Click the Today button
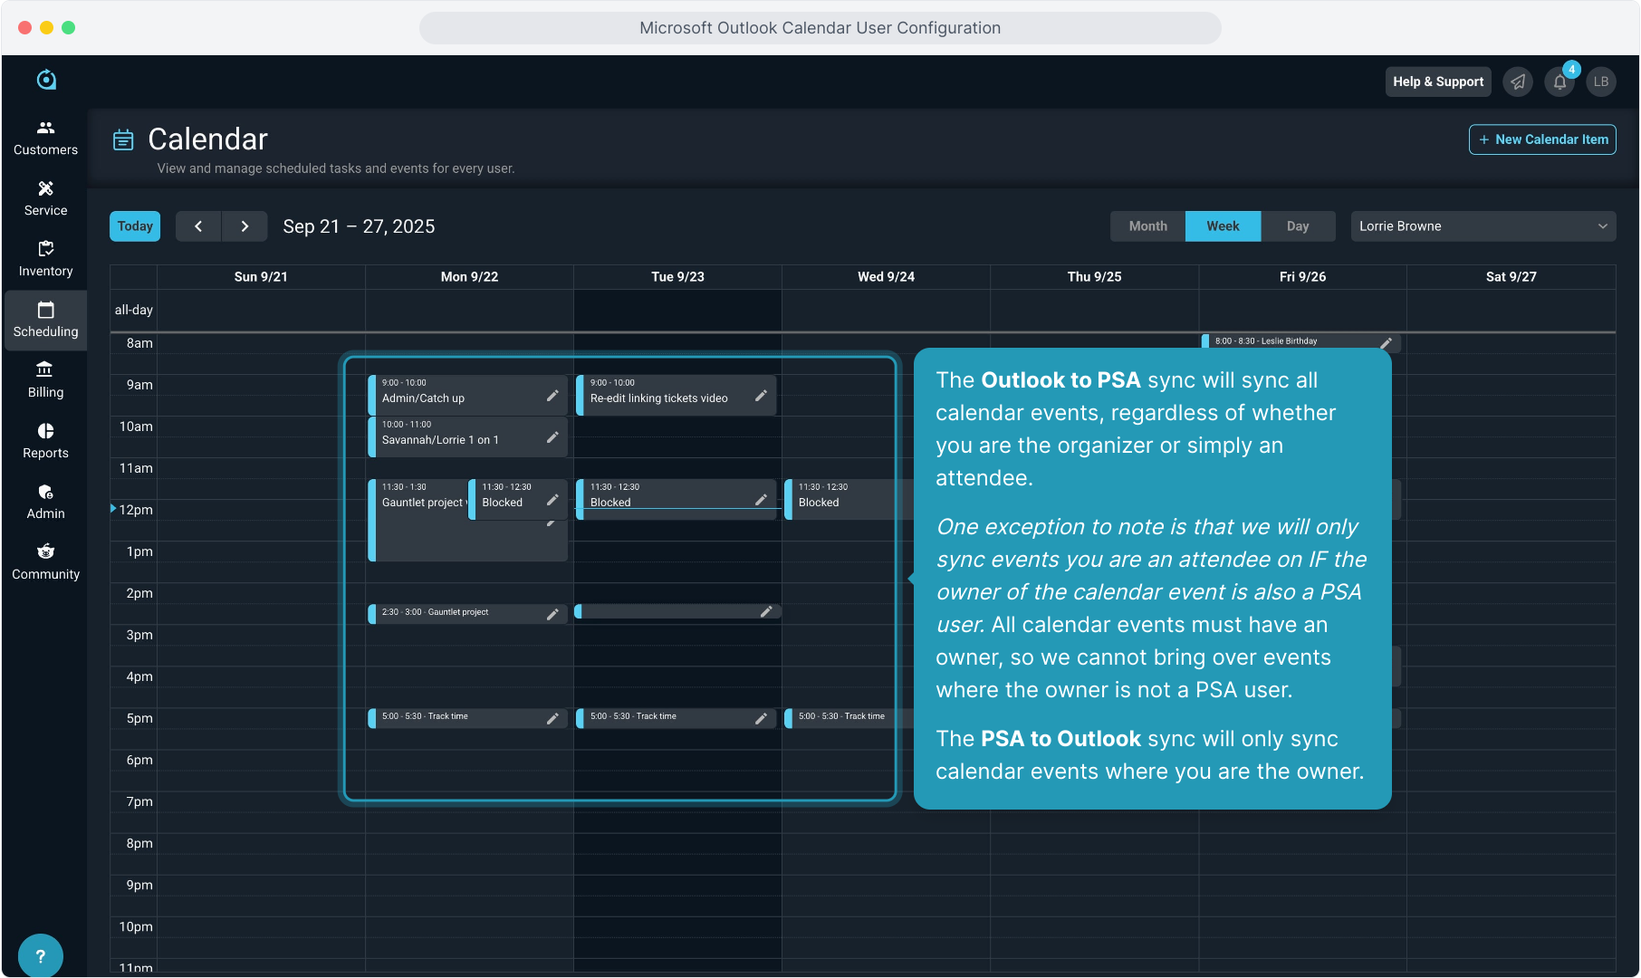 135,226
